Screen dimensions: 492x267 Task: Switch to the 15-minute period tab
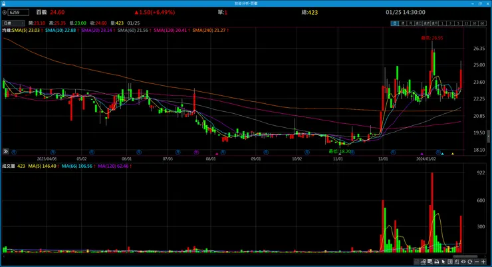[466, 23]
